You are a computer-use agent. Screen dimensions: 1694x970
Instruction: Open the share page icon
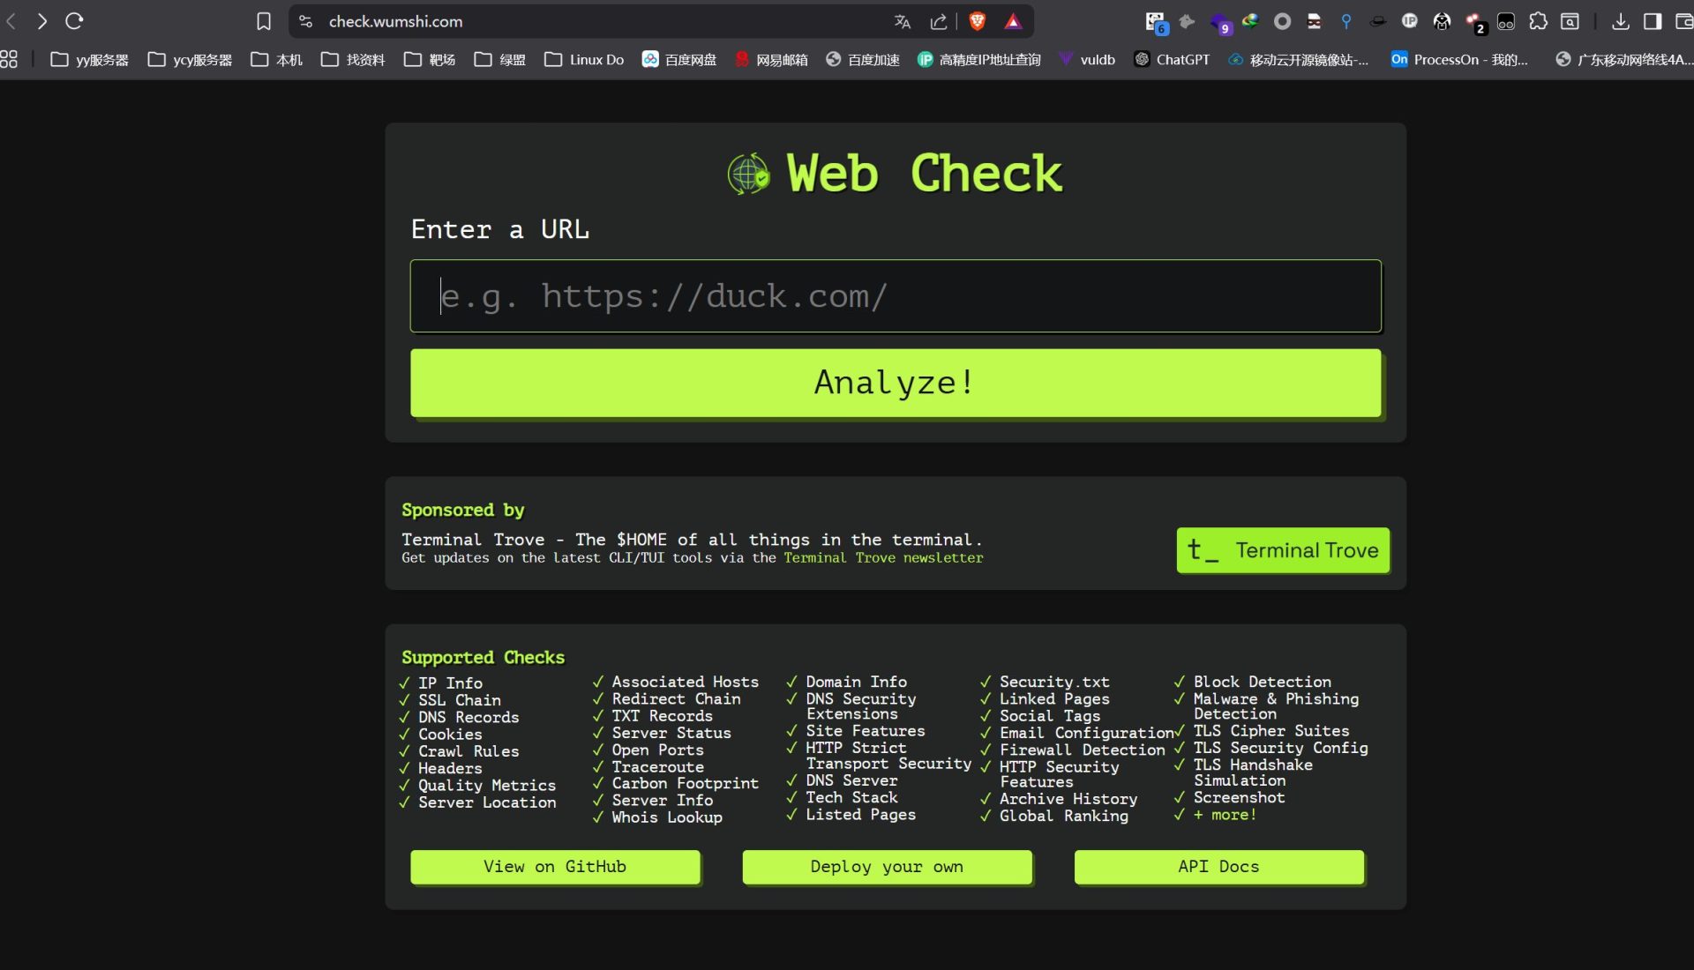point(939,21)
